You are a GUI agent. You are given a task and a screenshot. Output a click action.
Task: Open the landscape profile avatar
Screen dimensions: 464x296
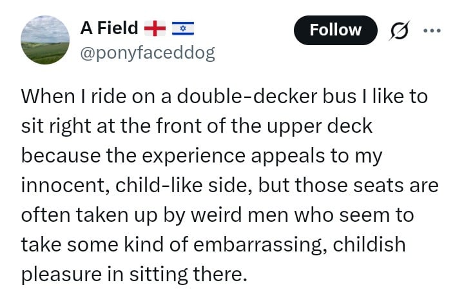point(45,40)
